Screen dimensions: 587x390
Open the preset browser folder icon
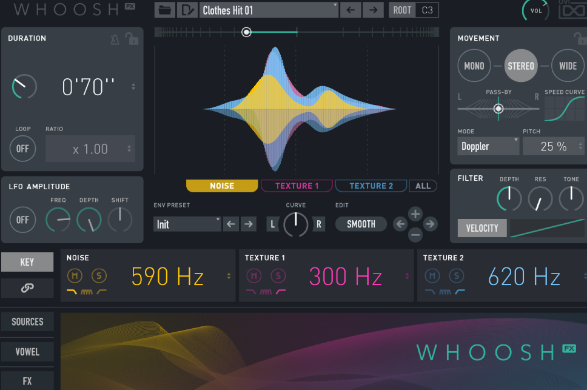[x=165, y=10]
